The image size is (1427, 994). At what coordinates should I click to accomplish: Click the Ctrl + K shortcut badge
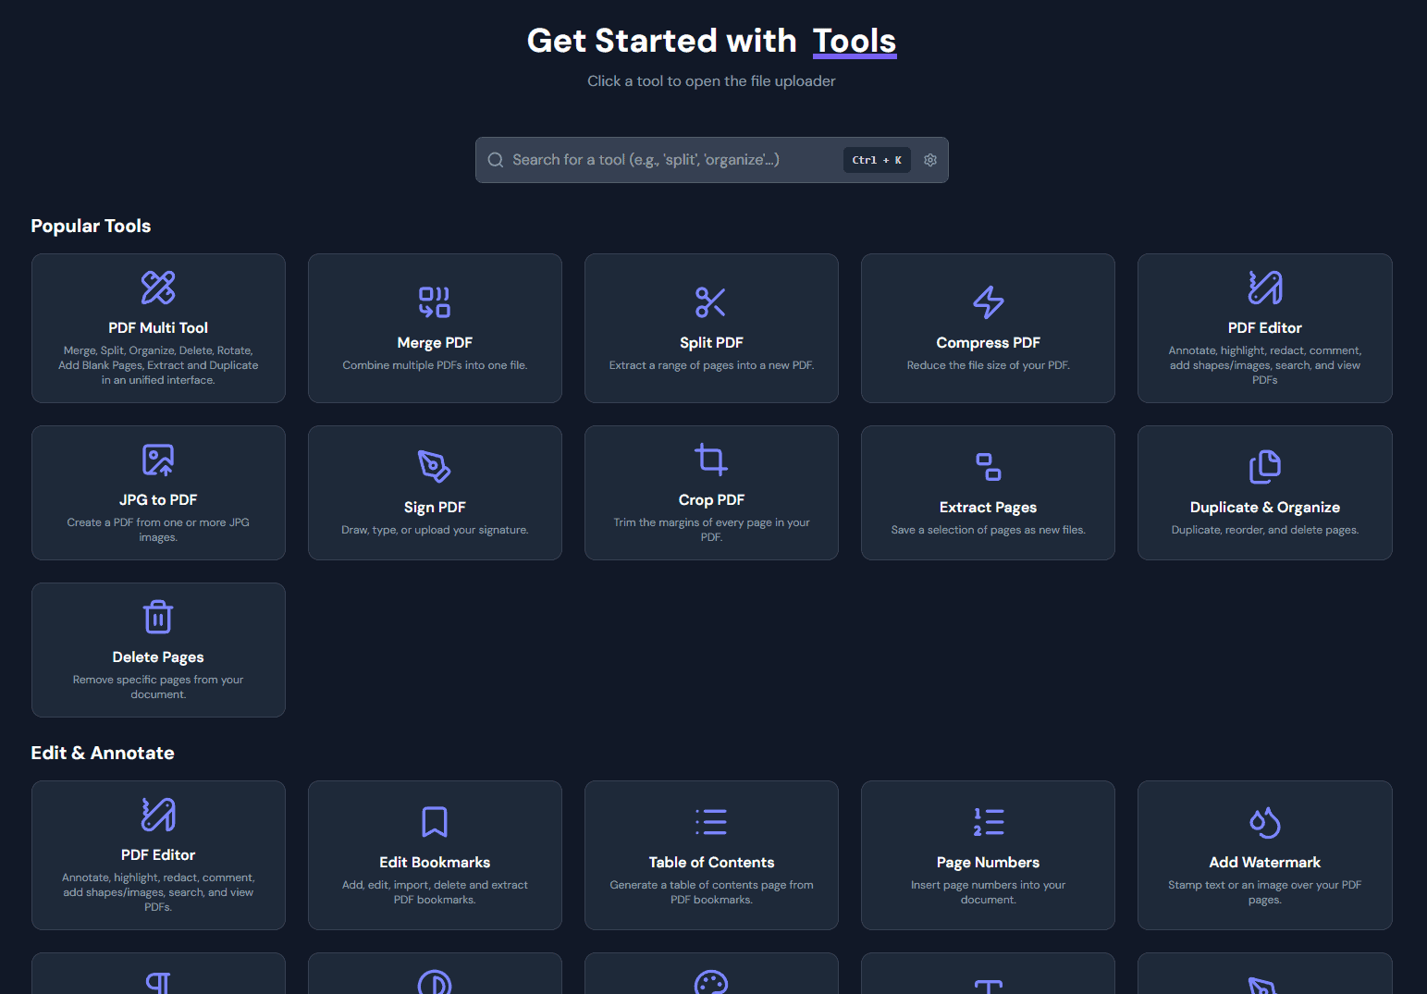tap(877, 160)
